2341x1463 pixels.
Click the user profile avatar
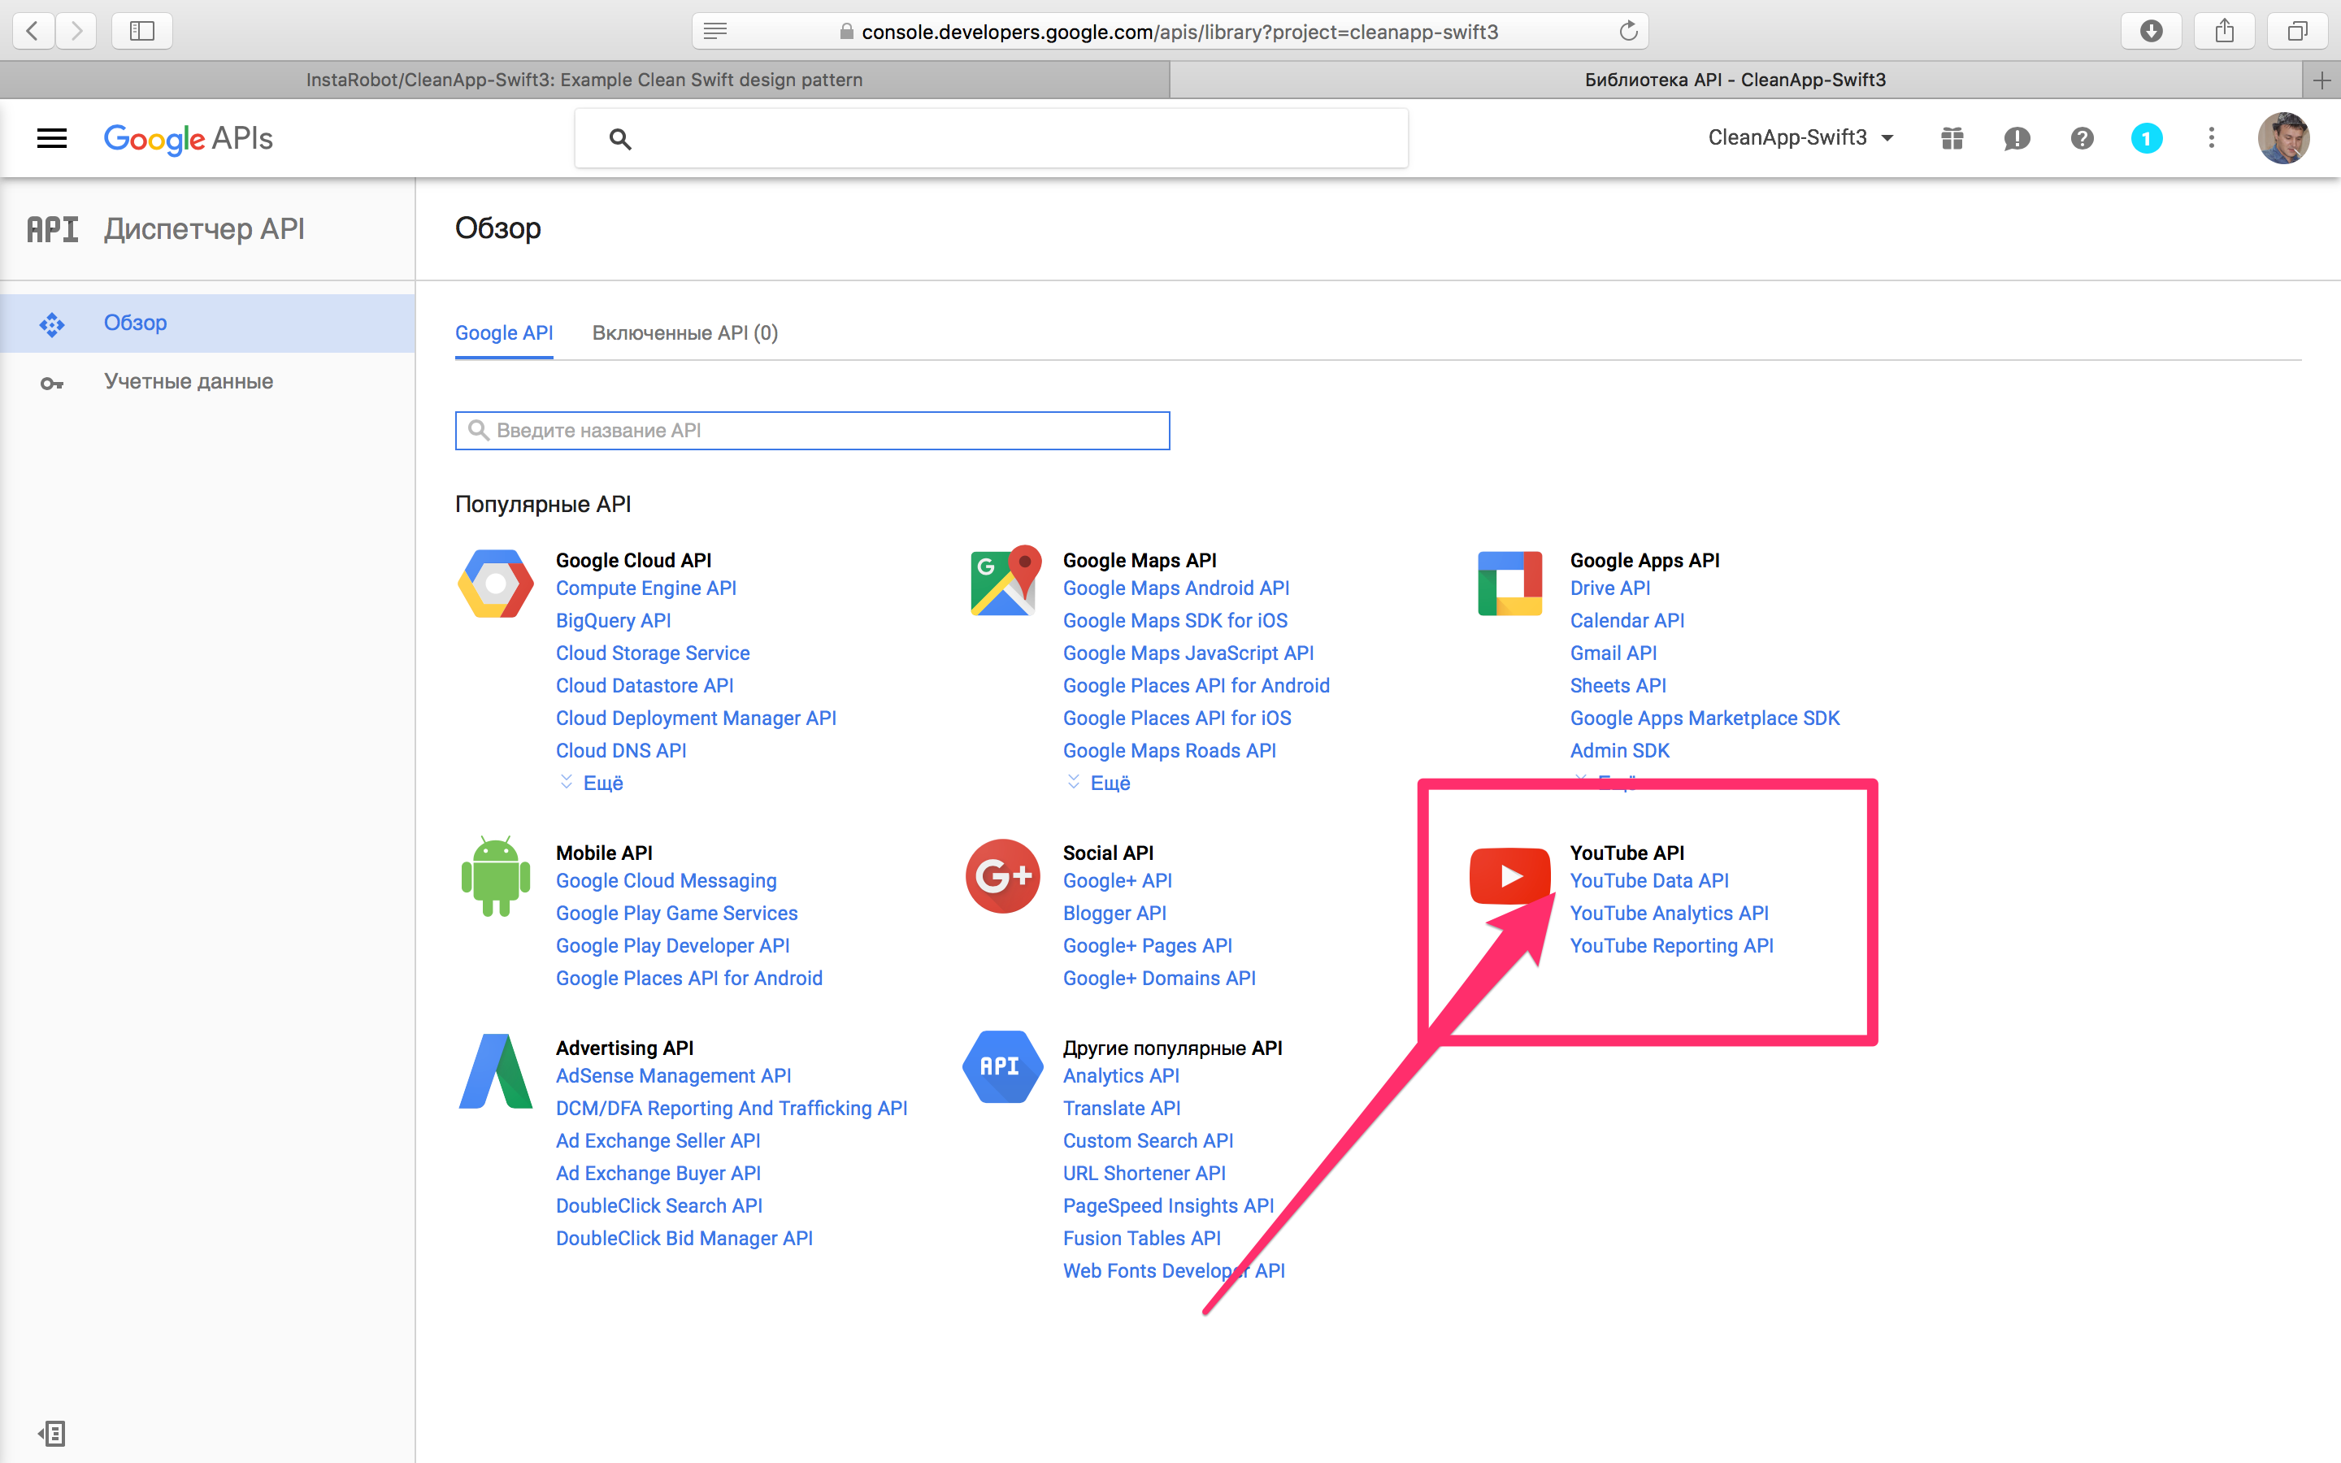pos(2283,138)
